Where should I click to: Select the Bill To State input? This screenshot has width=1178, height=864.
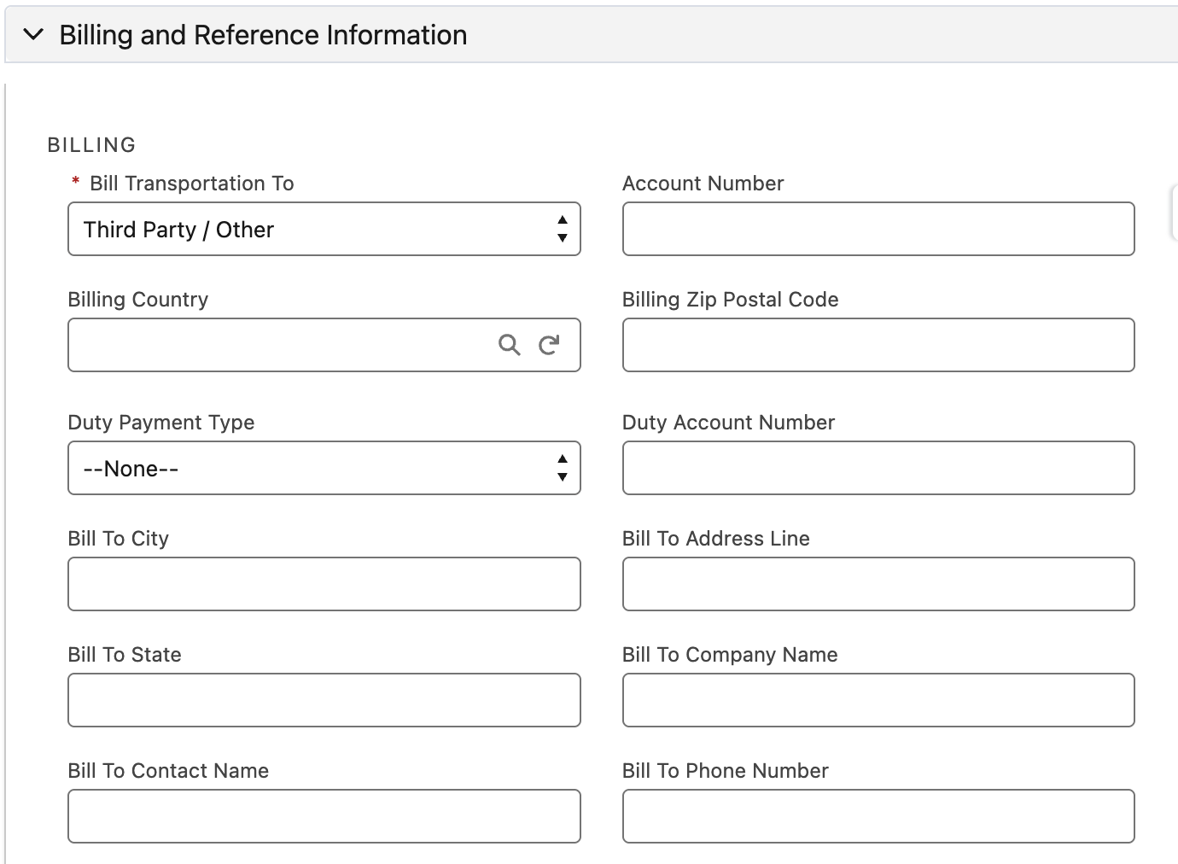(324, 700)
